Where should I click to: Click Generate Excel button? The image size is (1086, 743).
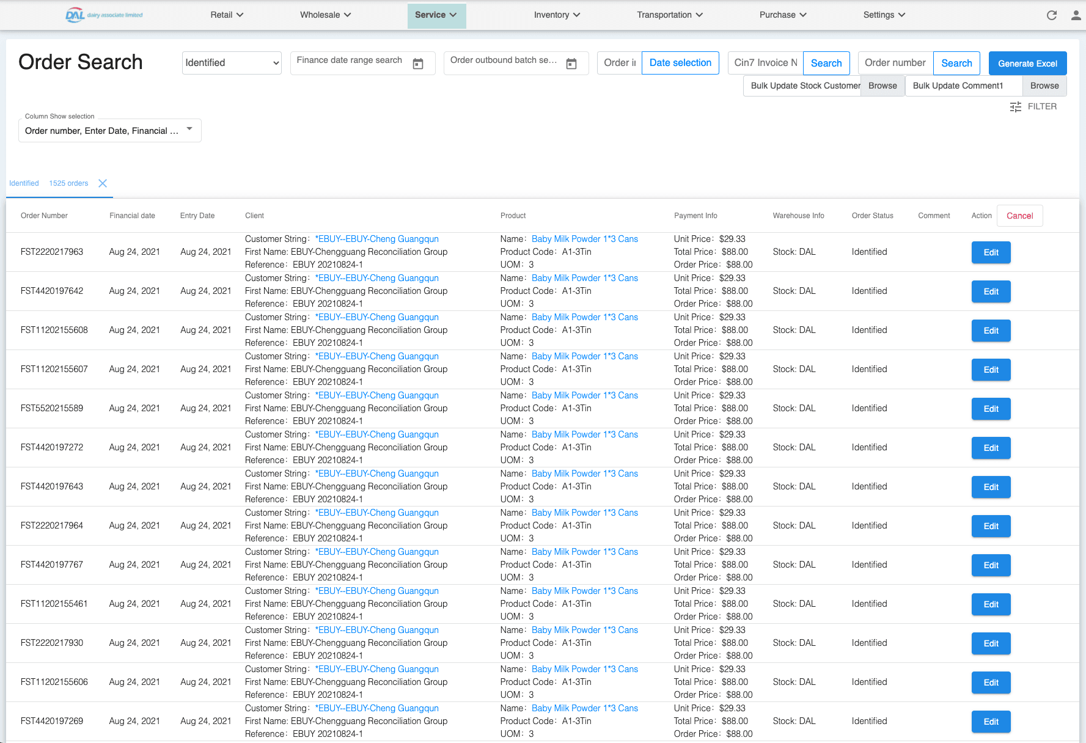pos(1028,63)
